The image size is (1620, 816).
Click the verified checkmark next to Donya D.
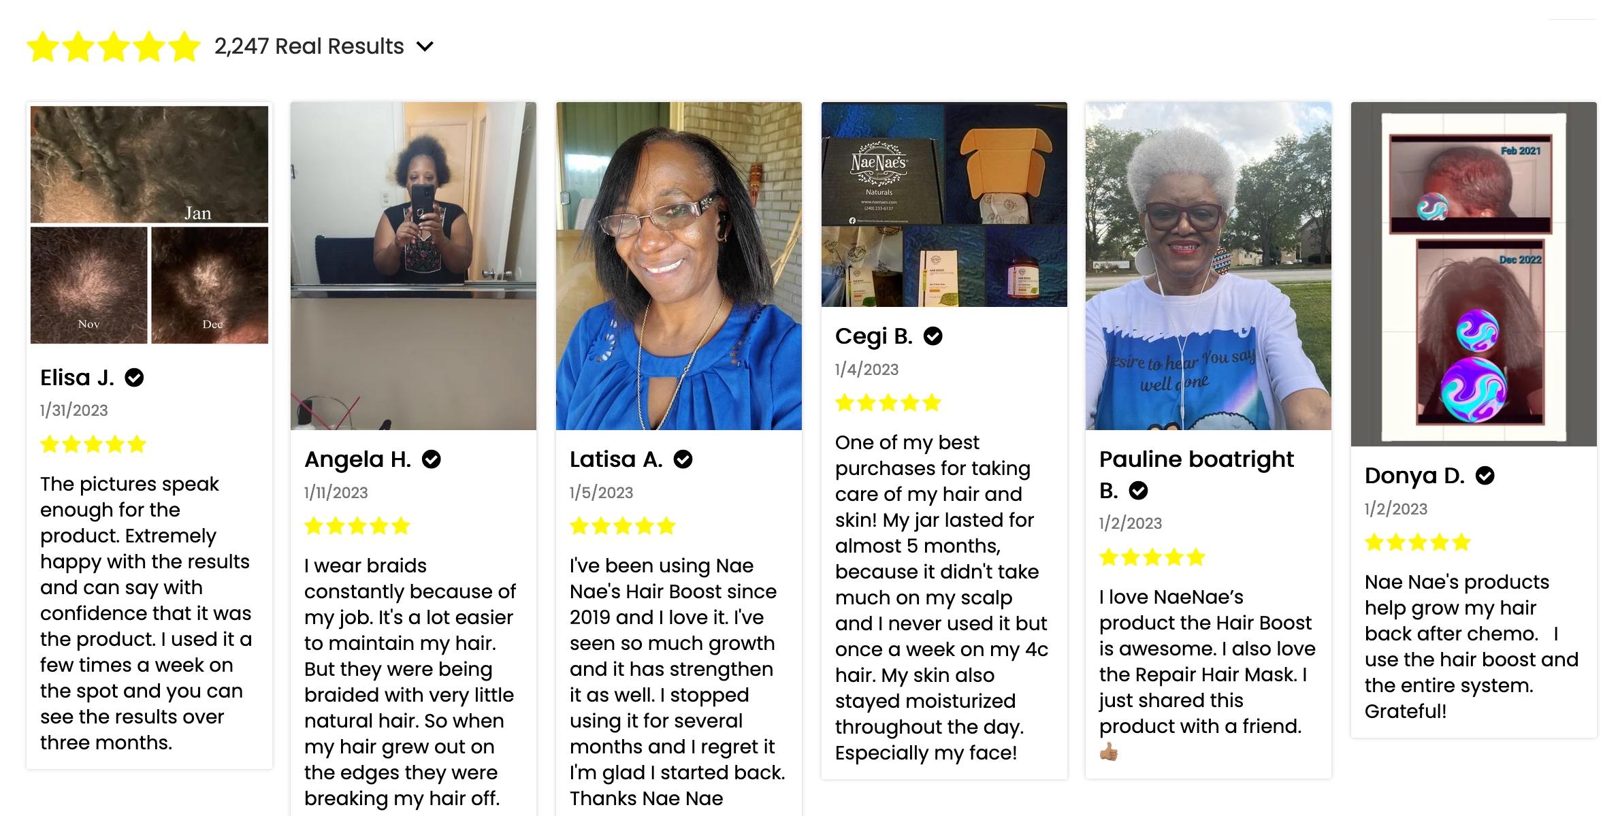pos(1485,476)
